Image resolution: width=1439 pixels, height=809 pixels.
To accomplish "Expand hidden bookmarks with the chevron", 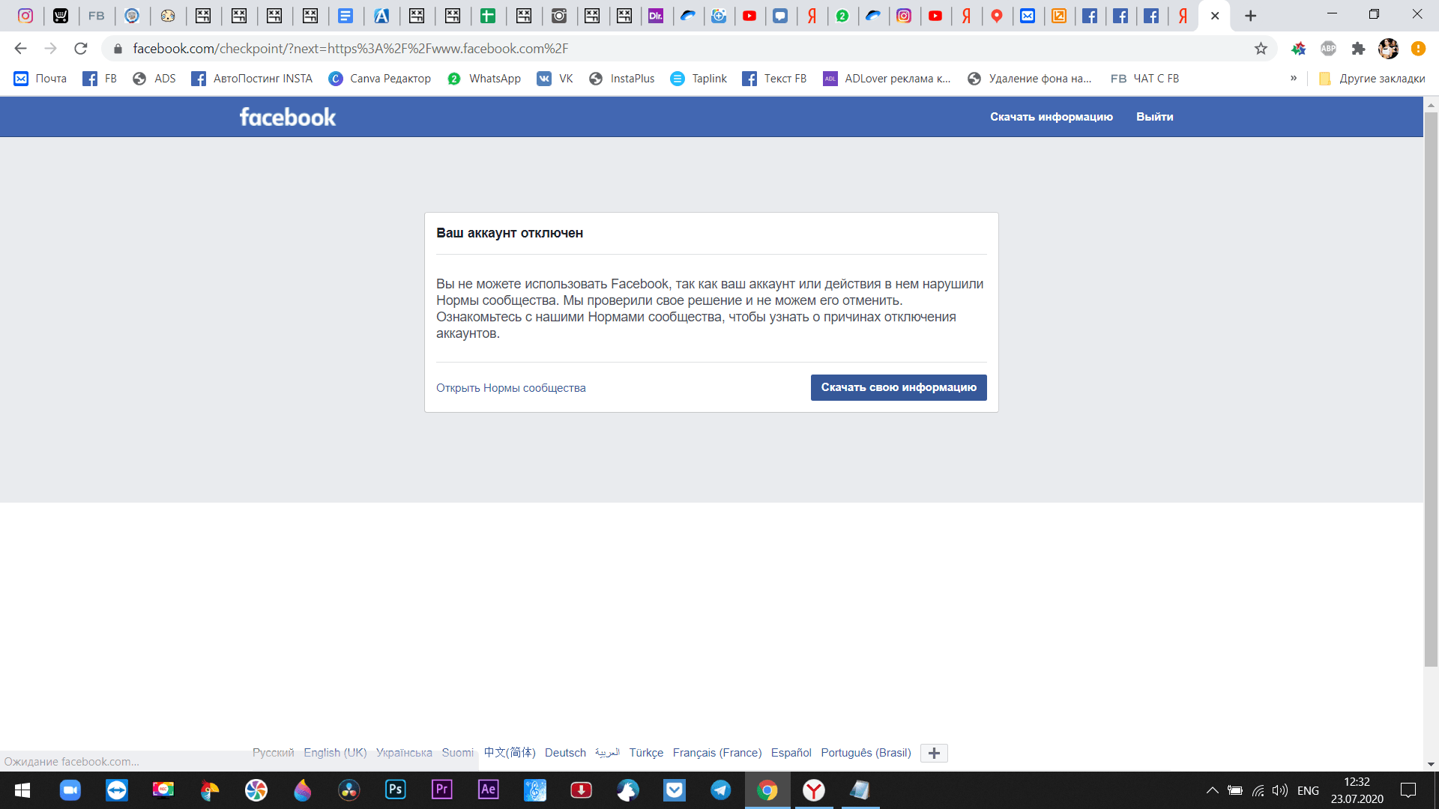I will (1294, 78).
